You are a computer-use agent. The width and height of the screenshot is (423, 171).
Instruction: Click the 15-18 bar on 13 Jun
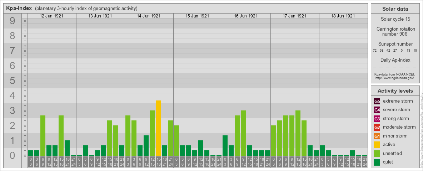coord(110,138)
